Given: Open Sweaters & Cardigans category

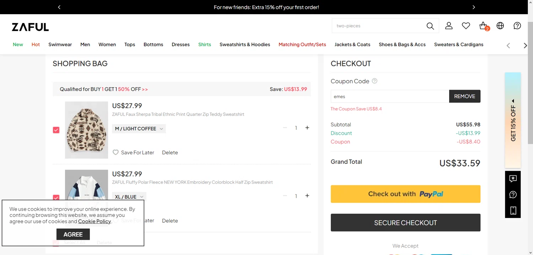Looking at the screenshot, I should (459, 44).
